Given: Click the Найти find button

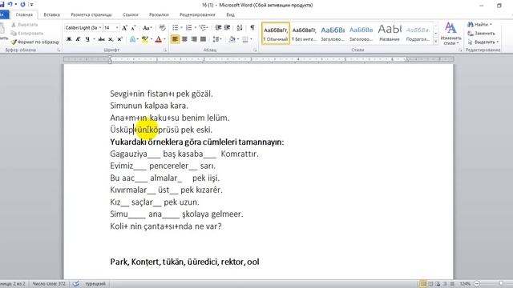Looking at the screenshot, I should tap(479, 25).
